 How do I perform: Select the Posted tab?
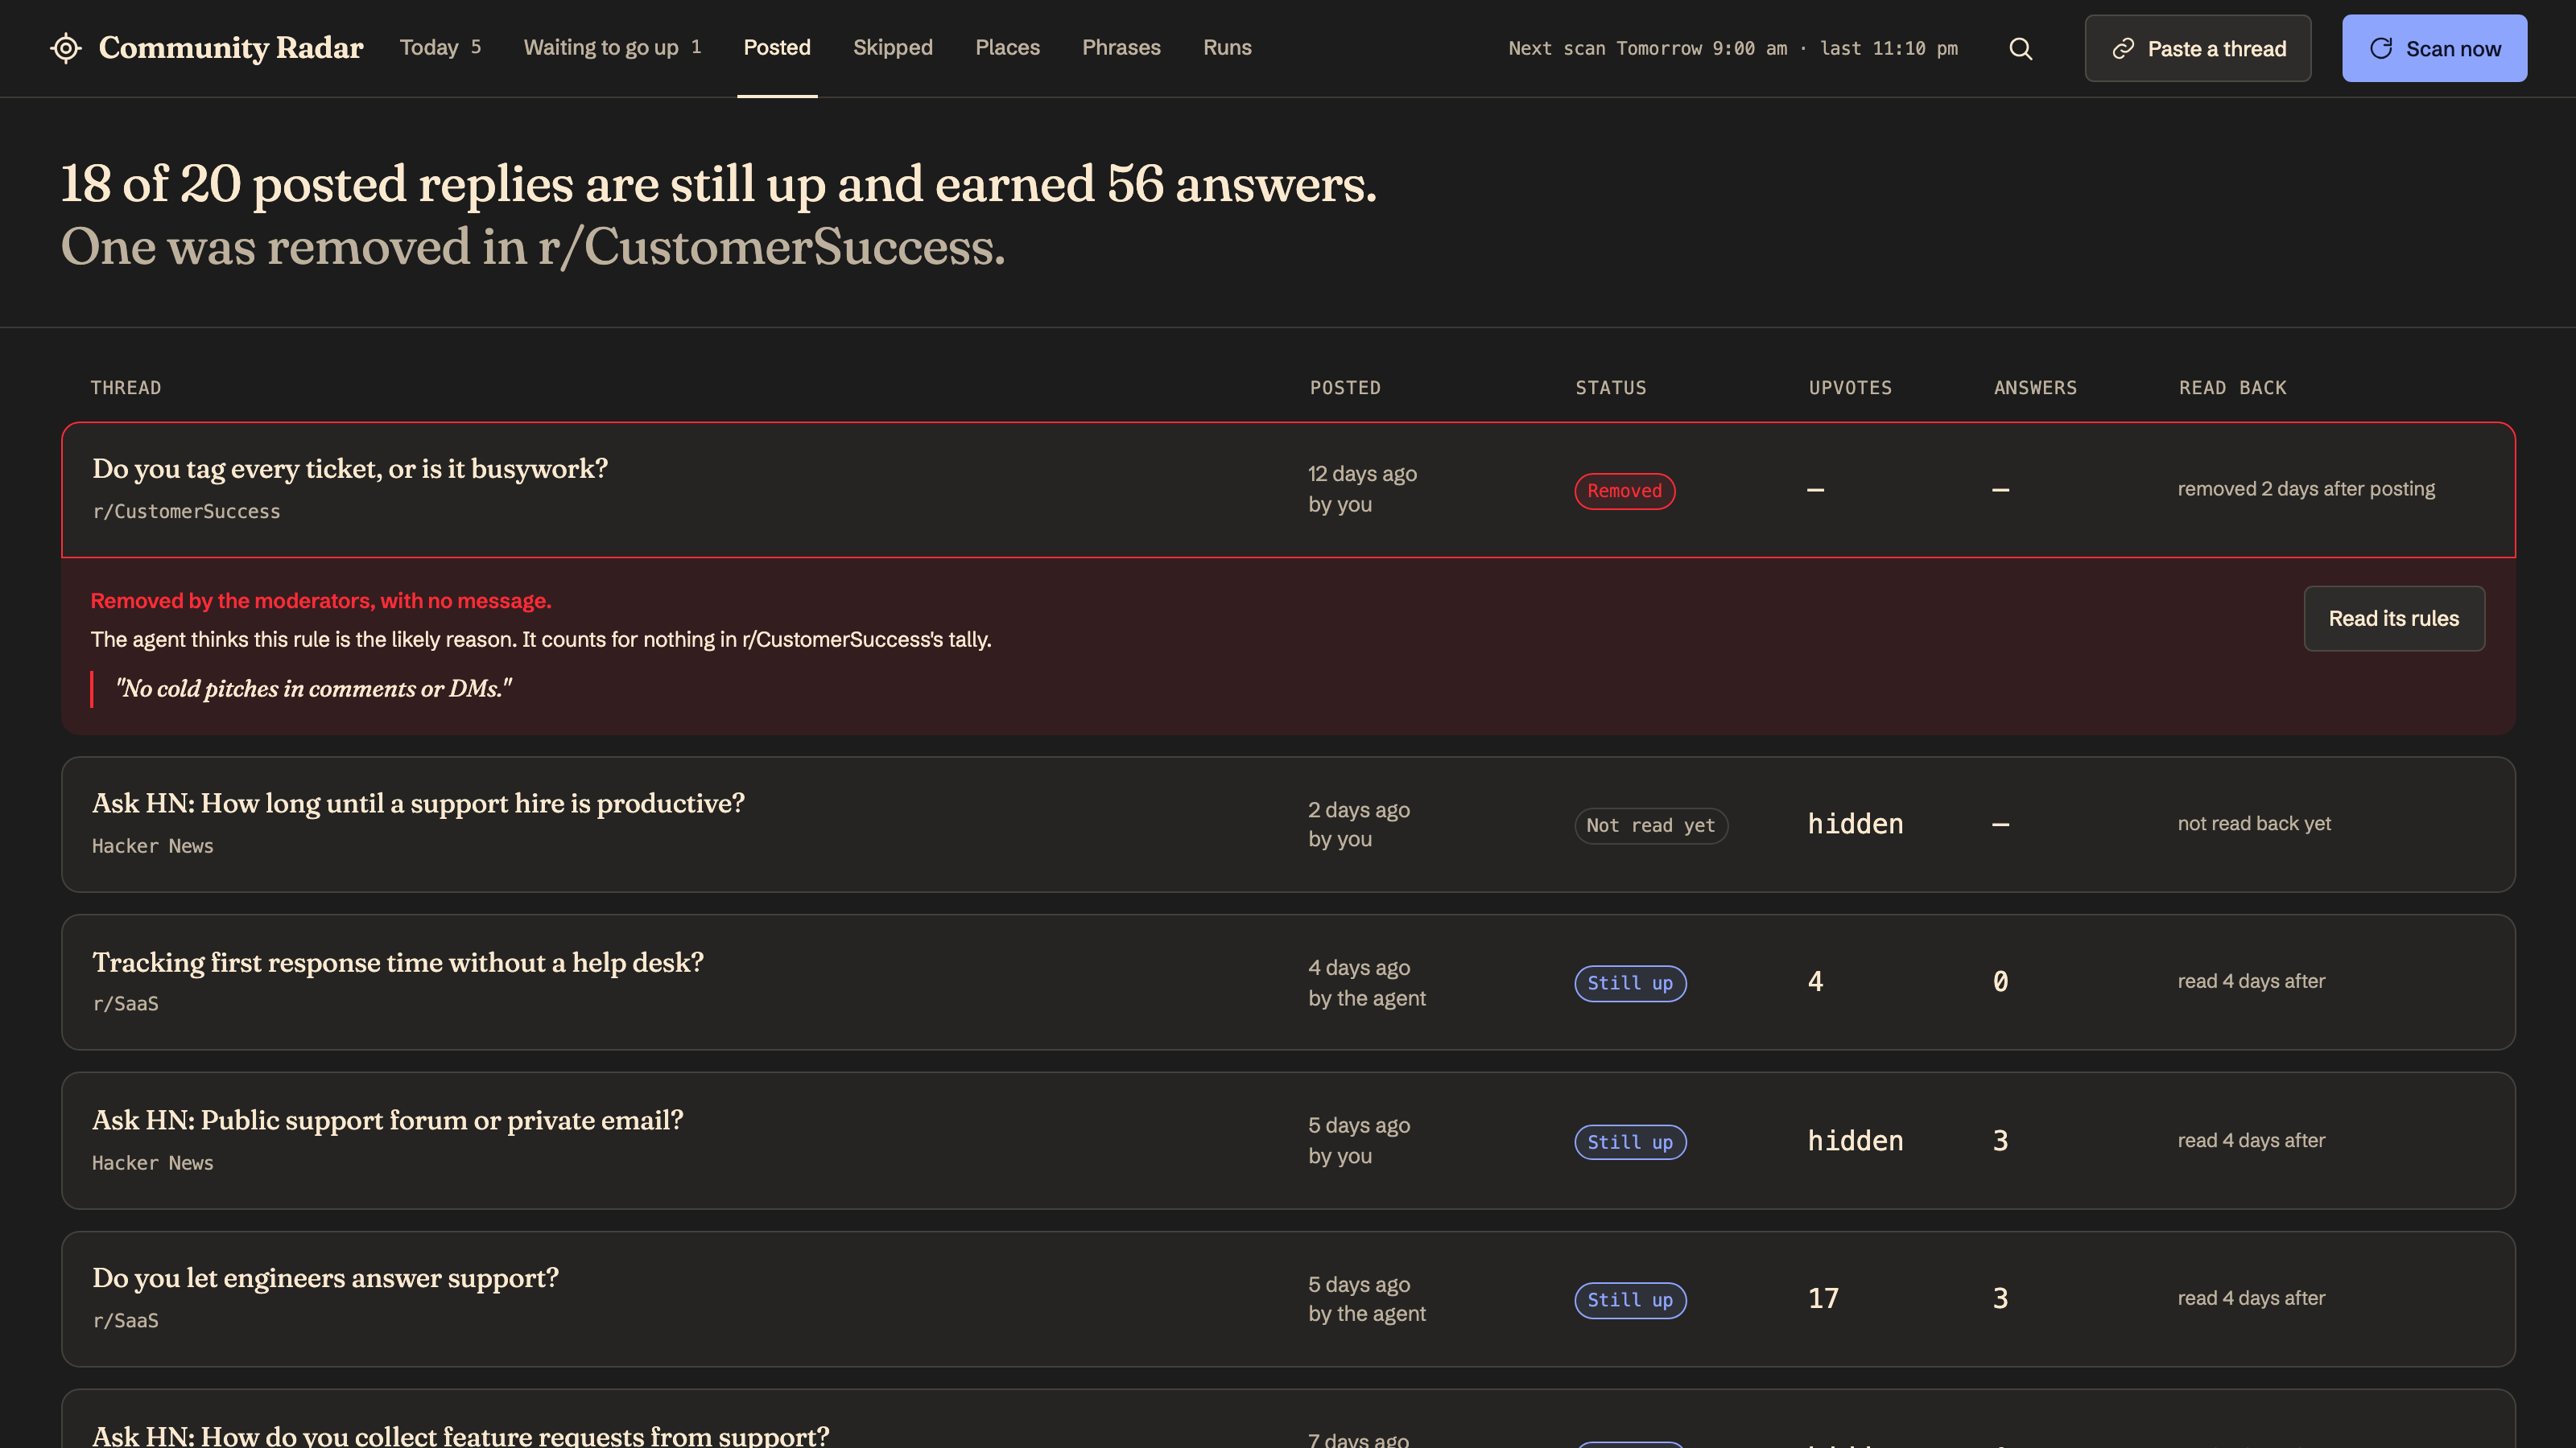777,47
